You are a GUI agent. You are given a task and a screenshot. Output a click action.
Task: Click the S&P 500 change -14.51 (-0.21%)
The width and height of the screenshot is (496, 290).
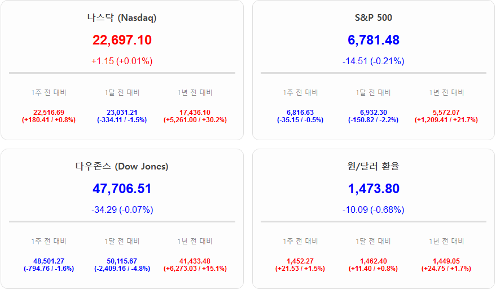click(373, 61)
